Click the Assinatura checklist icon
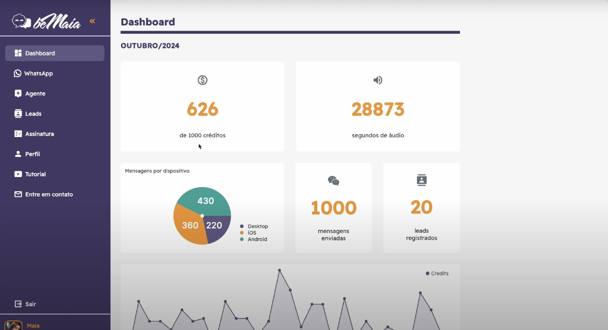The width and height of the screenshot is (608, 330). [x=18, y=134]
